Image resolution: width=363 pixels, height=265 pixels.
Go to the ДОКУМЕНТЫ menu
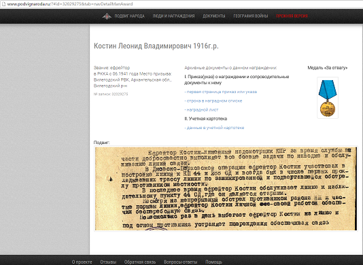[213, 16]
